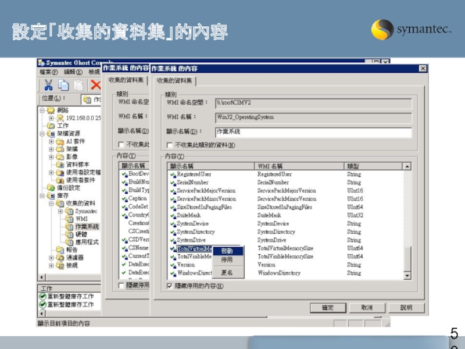Select the 備份設定 folder icon
Viewport: 465px width, 349px height.
[51, 188]
